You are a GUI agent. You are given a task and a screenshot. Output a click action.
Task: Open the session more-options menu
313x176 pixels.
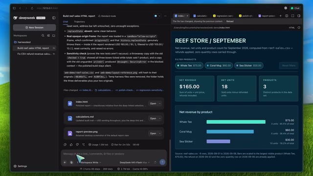coord(165,16)
